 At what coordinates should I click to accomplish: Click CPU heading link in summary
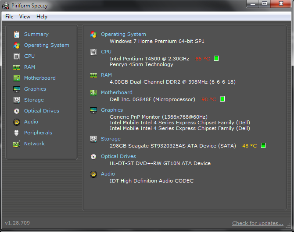[106, 52]
